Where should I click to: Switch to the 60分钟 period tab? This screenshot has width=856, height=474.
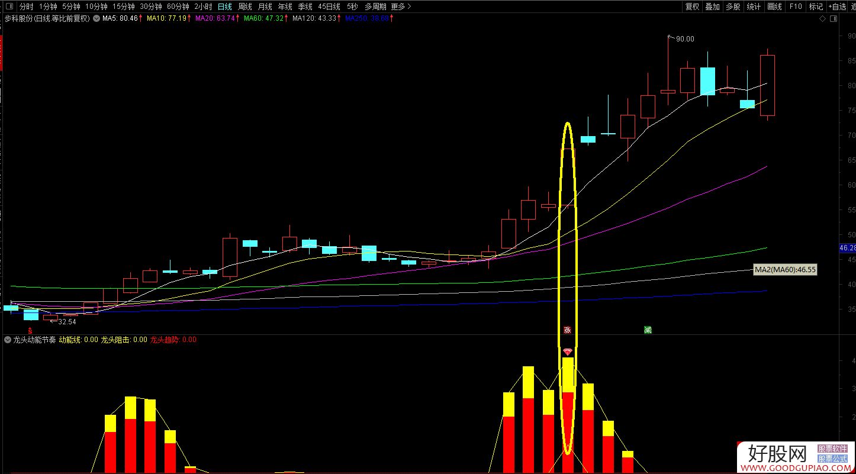coord(178,7)
